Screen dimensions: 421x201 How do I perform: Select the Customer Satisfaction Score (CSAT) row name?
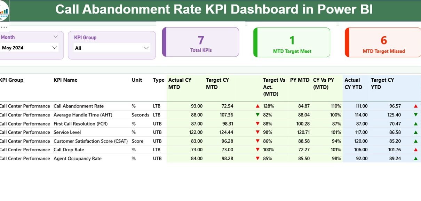coord(90,141)
